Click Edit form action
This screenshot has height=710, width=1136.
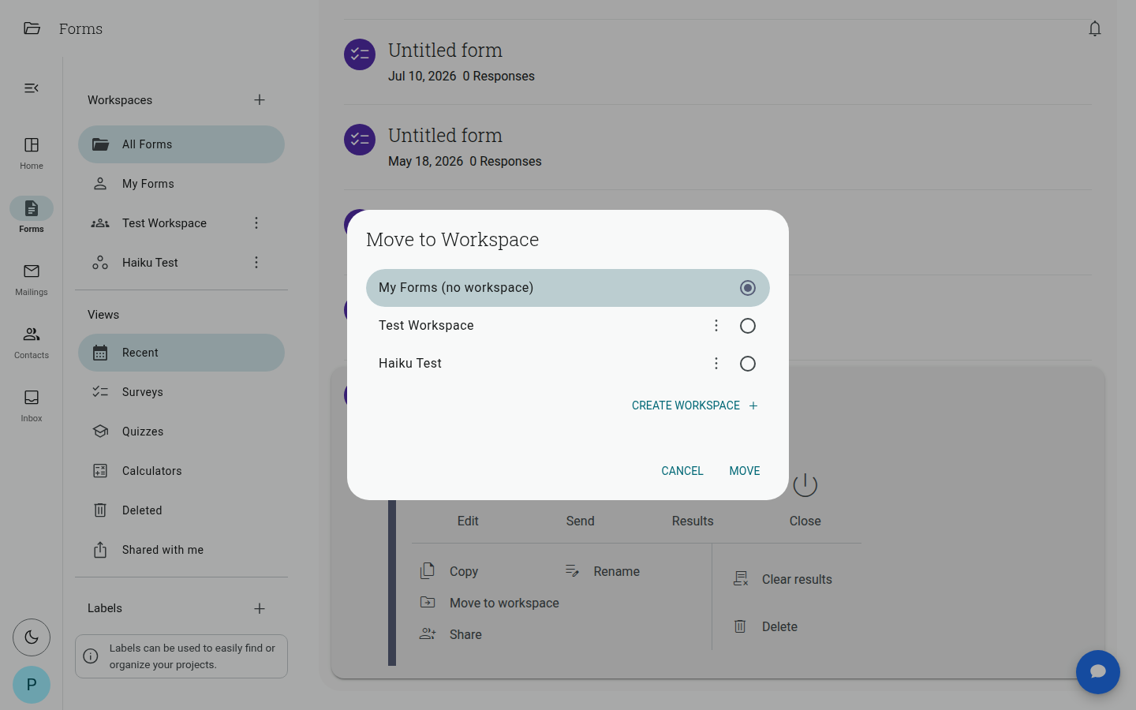coord(468,521)
